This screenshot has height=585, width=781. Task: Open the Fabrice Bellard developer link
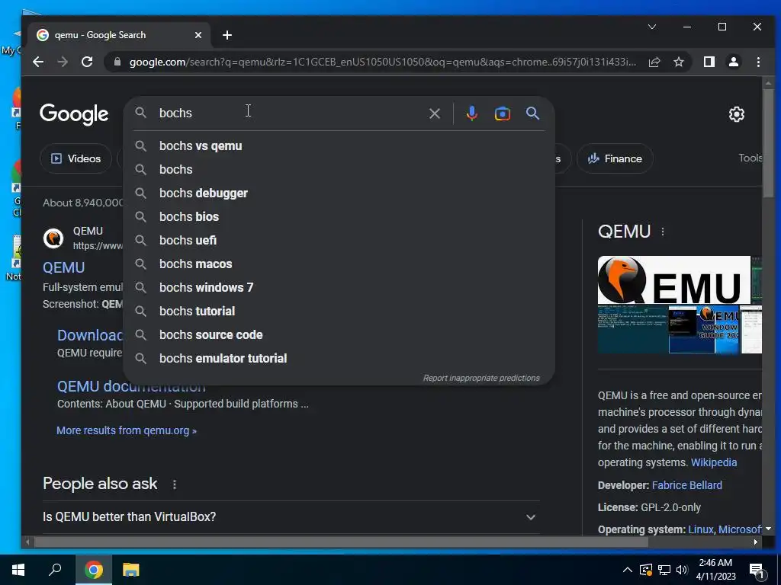(x=687, y=485)
